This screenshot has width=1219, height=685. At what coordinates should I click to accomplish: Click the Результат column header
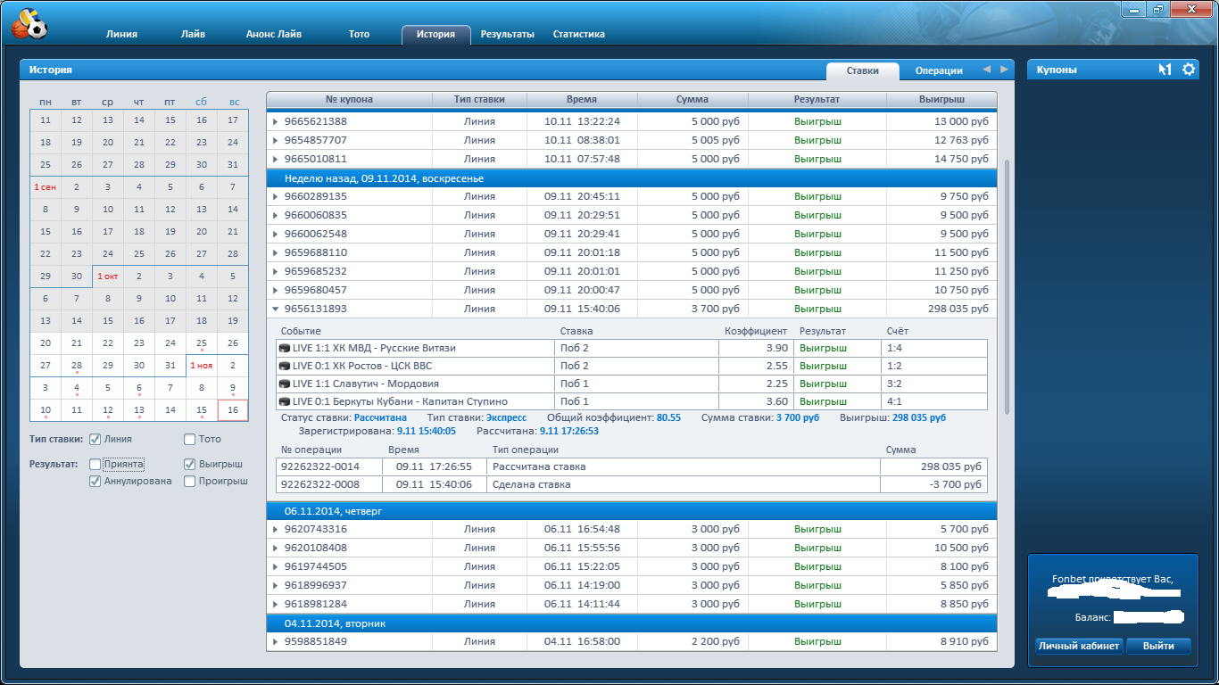tap(817, 100)
